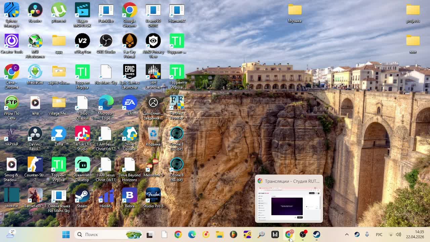
Task: Open the Magnifier icon on the taskbar
Action: click(261, 235)
